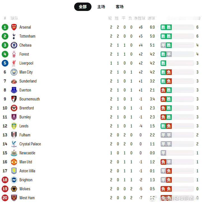Click Liverpool's red liver bird crest
Screen dimensions: 202x204
(14, 63)
